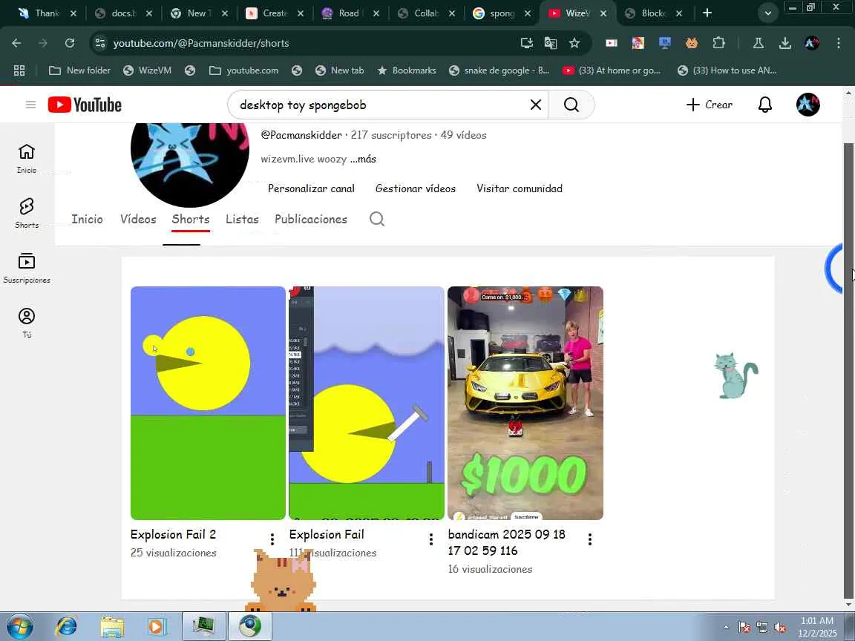Viewport: 855px width, 641px height.
Task: Click the translate page icon
Action: pyautogui.click(x=551, y=43)
